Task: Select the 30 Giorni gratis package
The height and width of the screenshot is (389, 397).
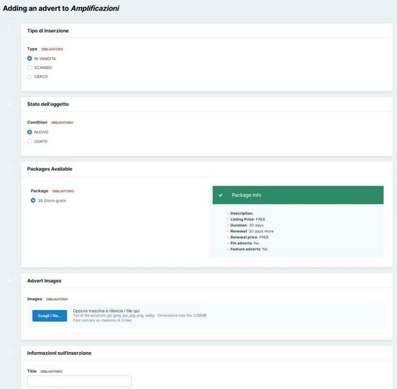Action: pyautogui.click(x=33, y=200)
